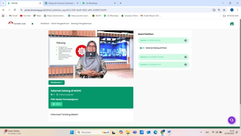241x136 pixels.
Task: Switch IND input language indicator
Action: click(x=207, y=132)
